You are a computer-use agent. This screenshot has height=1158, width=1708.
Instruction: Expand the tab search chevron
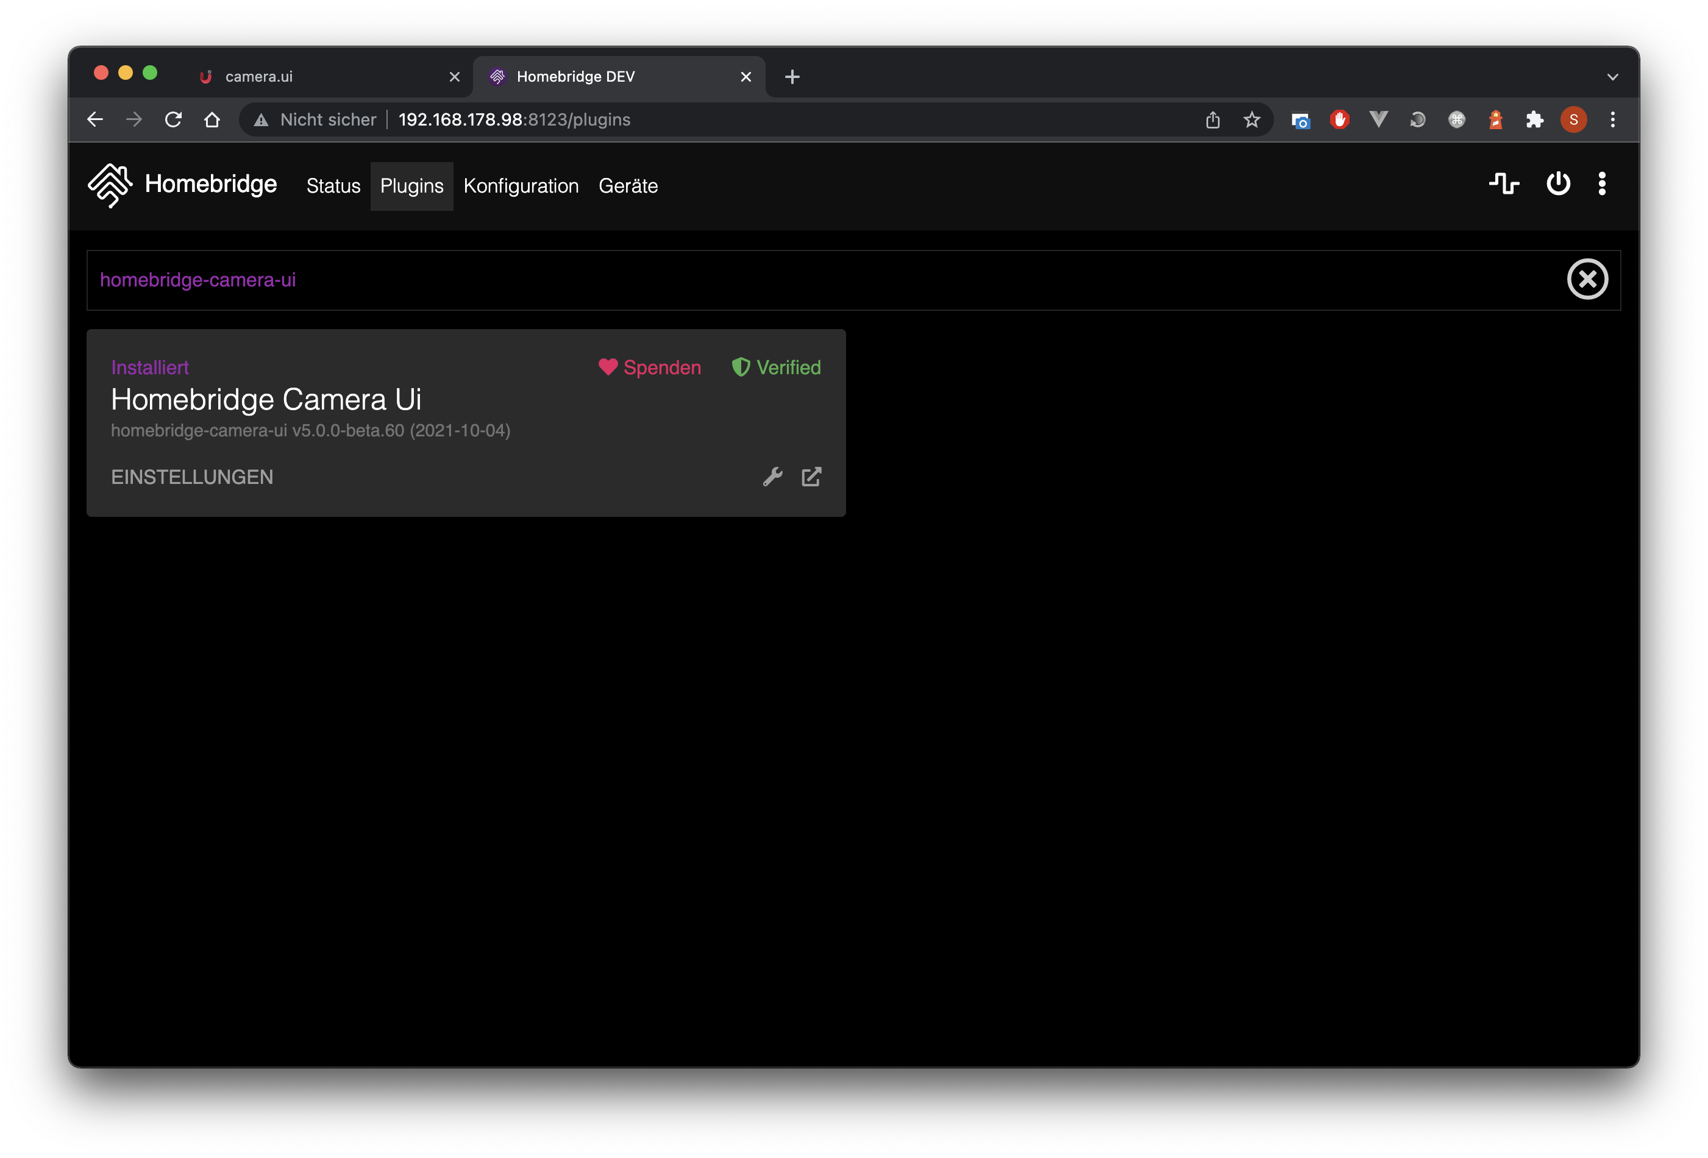(1612, 76)
